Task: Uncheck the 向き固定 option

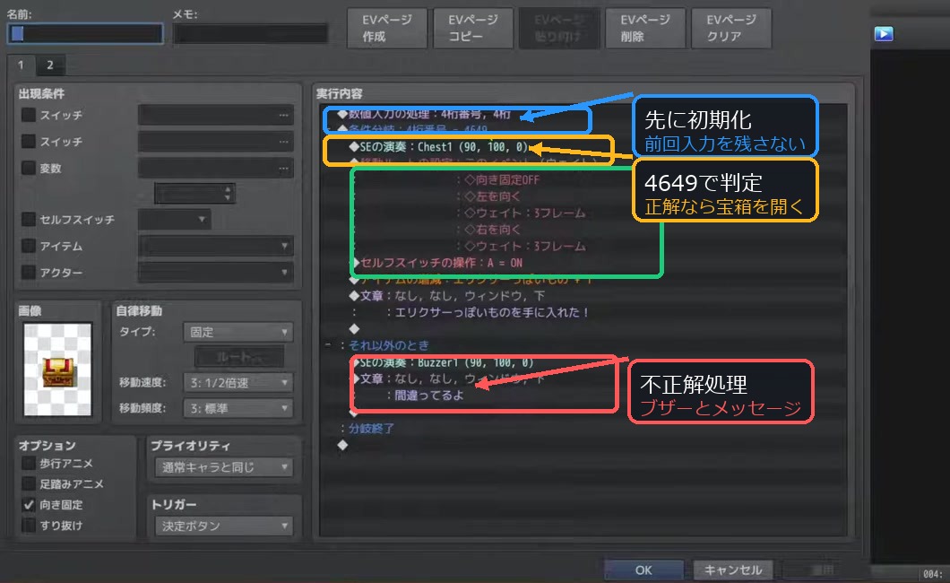Action: click(x=29, y=504)
